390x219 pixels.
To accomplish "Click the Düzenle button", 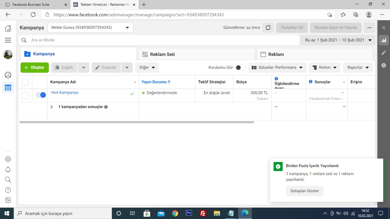I will point(106,68).
